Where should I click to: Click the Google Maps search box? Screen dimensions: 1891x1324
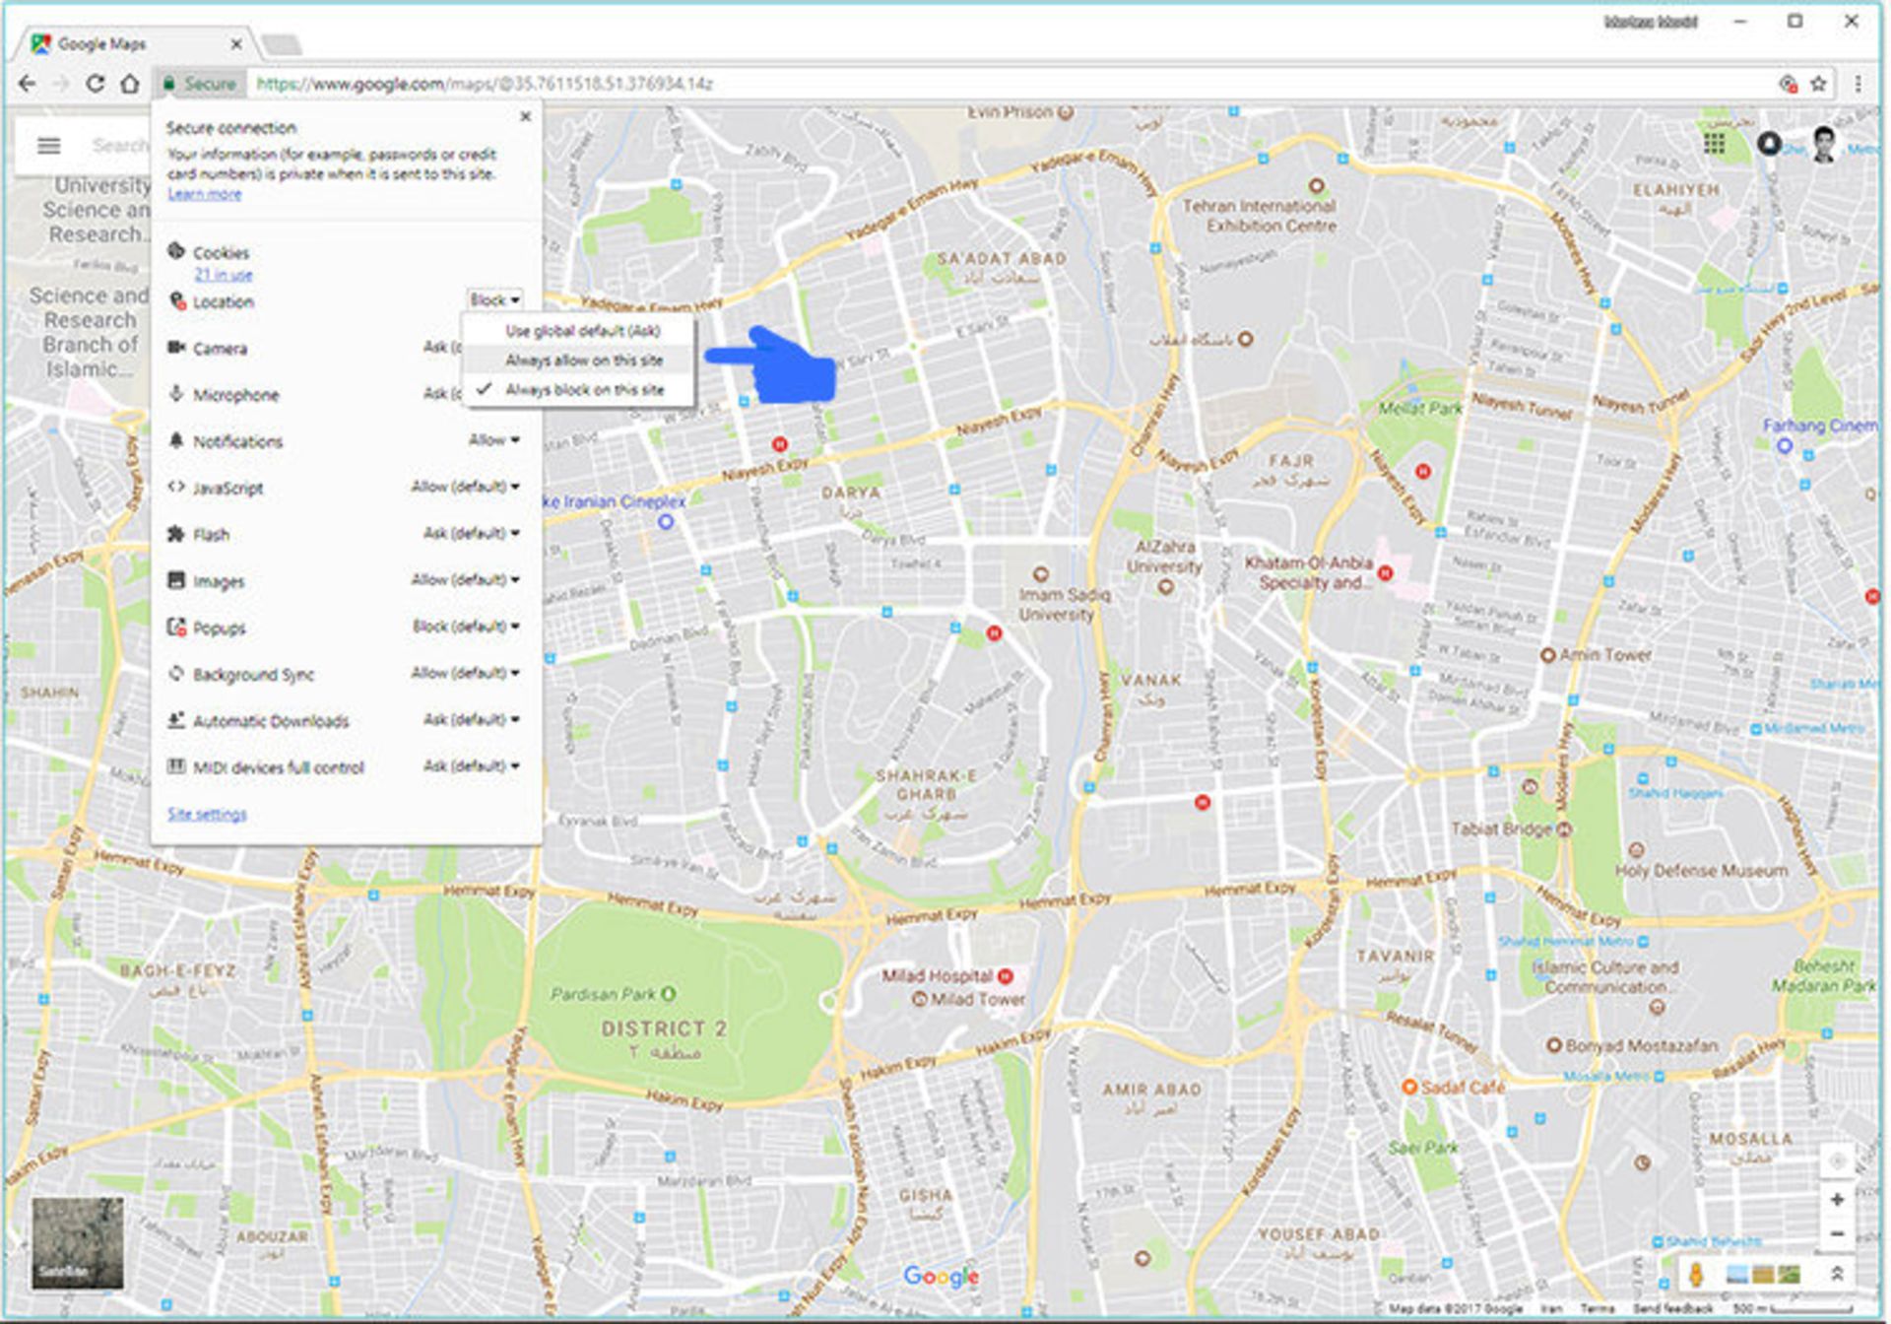coord(119,146)
